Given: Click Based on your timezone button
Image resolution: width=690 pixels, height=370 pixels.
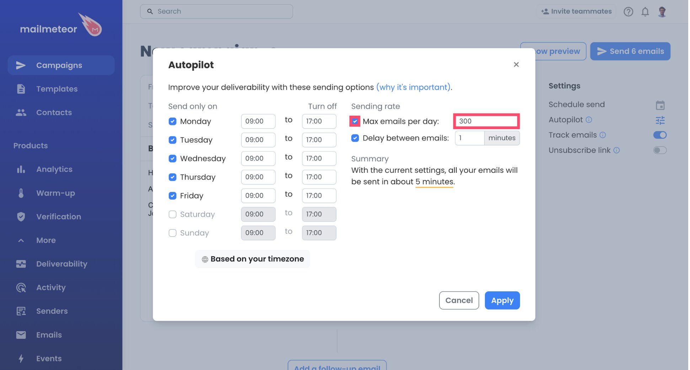Looking at the screenshot, I should coord(252,259).
